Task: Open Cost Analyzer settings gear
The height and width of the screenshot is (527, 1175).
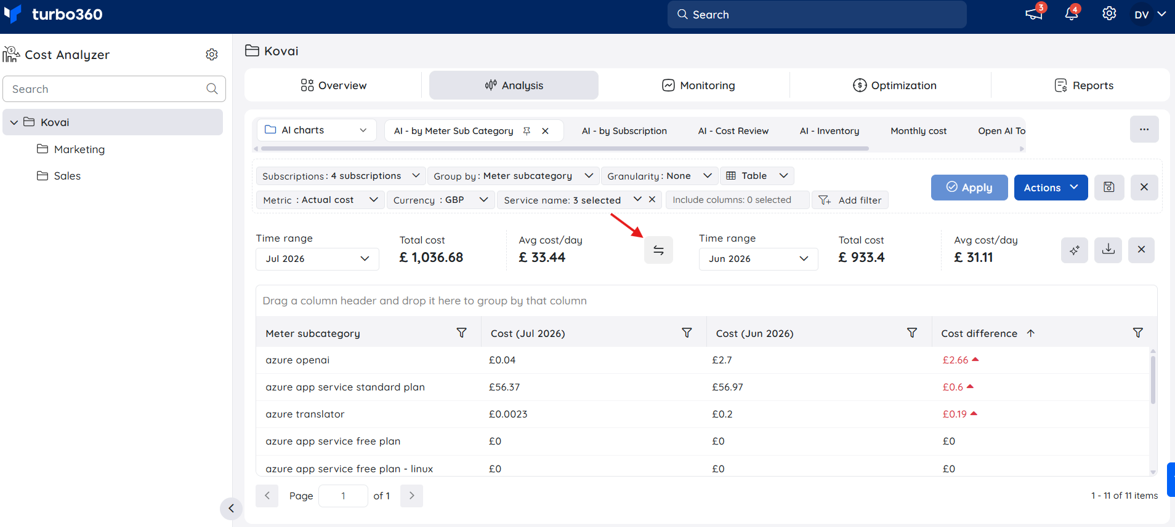Action: pos(212,55)
